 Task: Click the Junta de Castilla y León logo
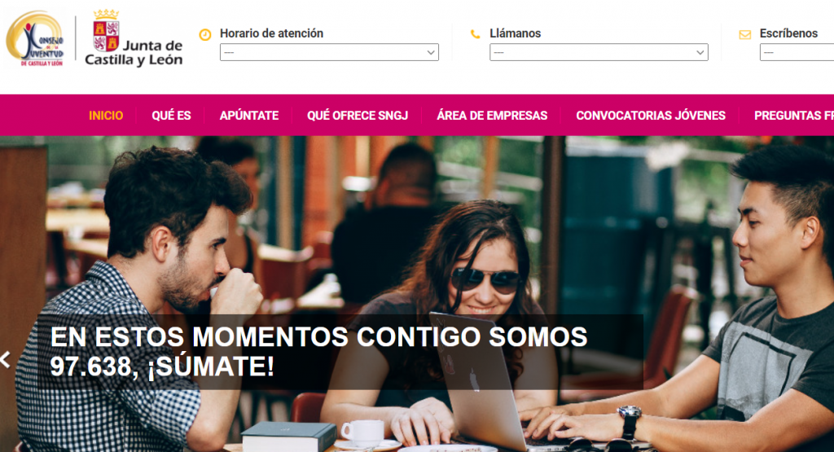[134, 38]
